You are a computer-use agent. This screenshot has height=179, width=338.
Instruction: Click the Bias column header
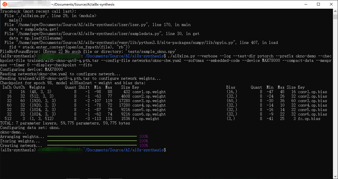pos(231,87)
